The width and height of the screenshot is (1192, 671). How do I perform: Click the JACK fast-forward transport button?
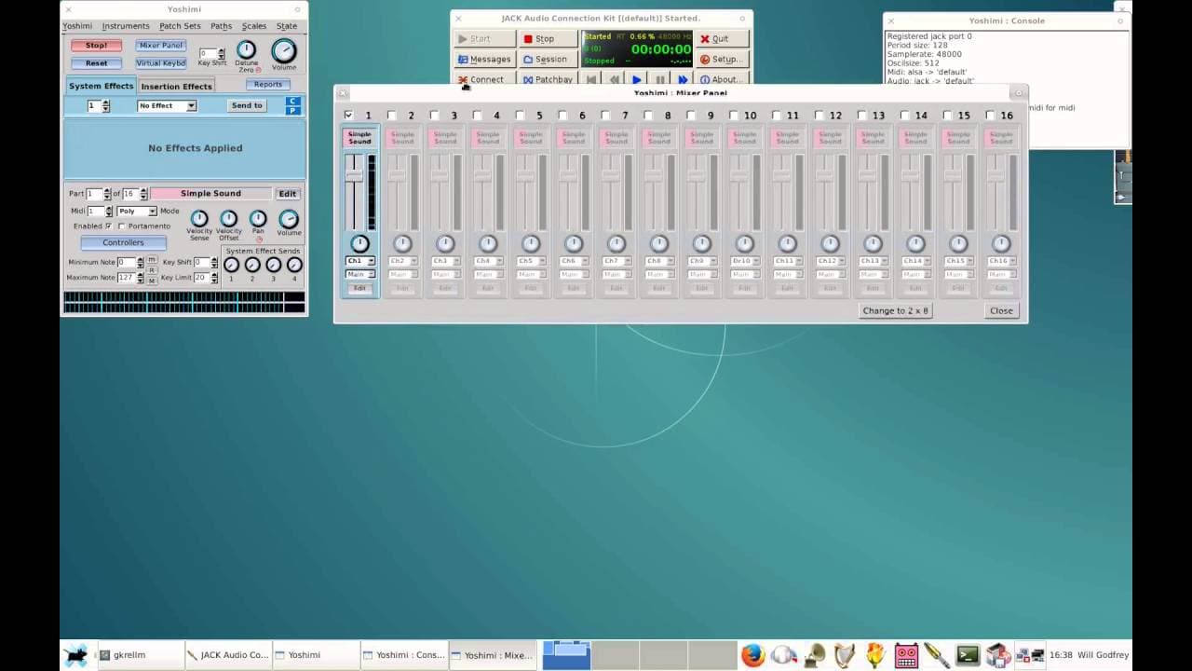click(x=683, y=79)
